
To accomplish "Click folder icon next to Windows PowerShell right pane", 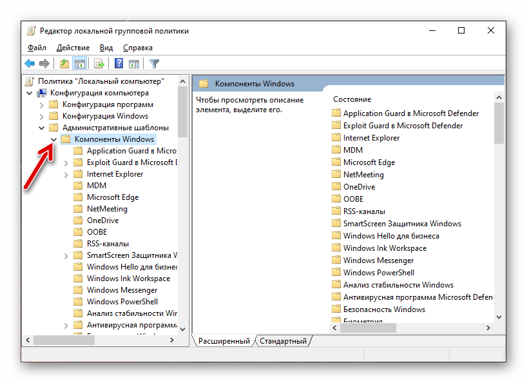I will coord(336,272).
